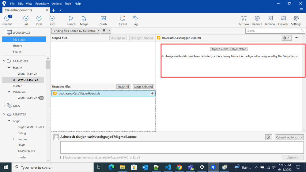Collapse the origin remote

click(x=9, y=121)
